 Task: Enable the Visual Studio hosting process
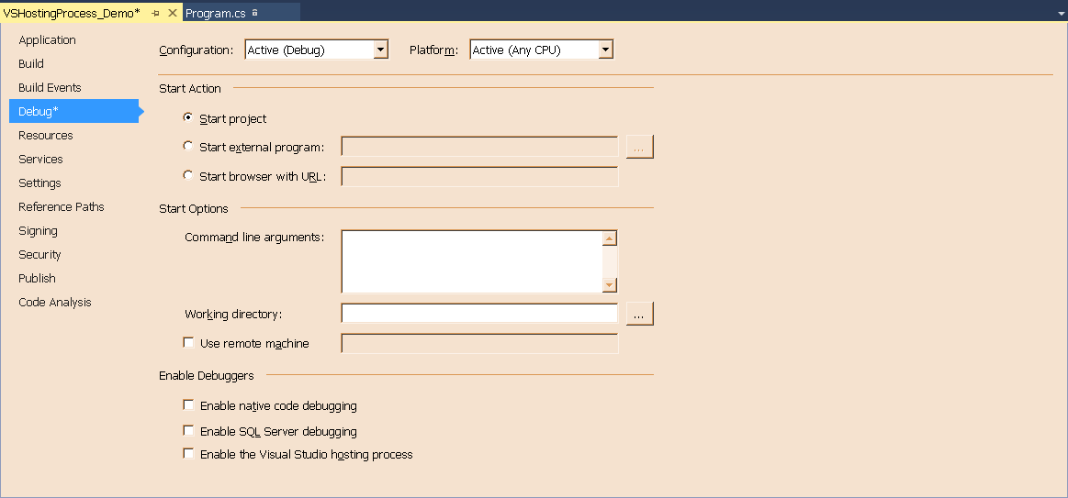188,454
